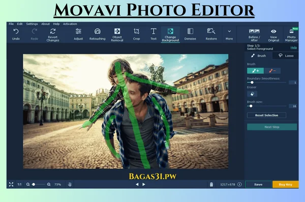Open the Settings menu
This screenshot has width=305, height=202.
point(32,24)
